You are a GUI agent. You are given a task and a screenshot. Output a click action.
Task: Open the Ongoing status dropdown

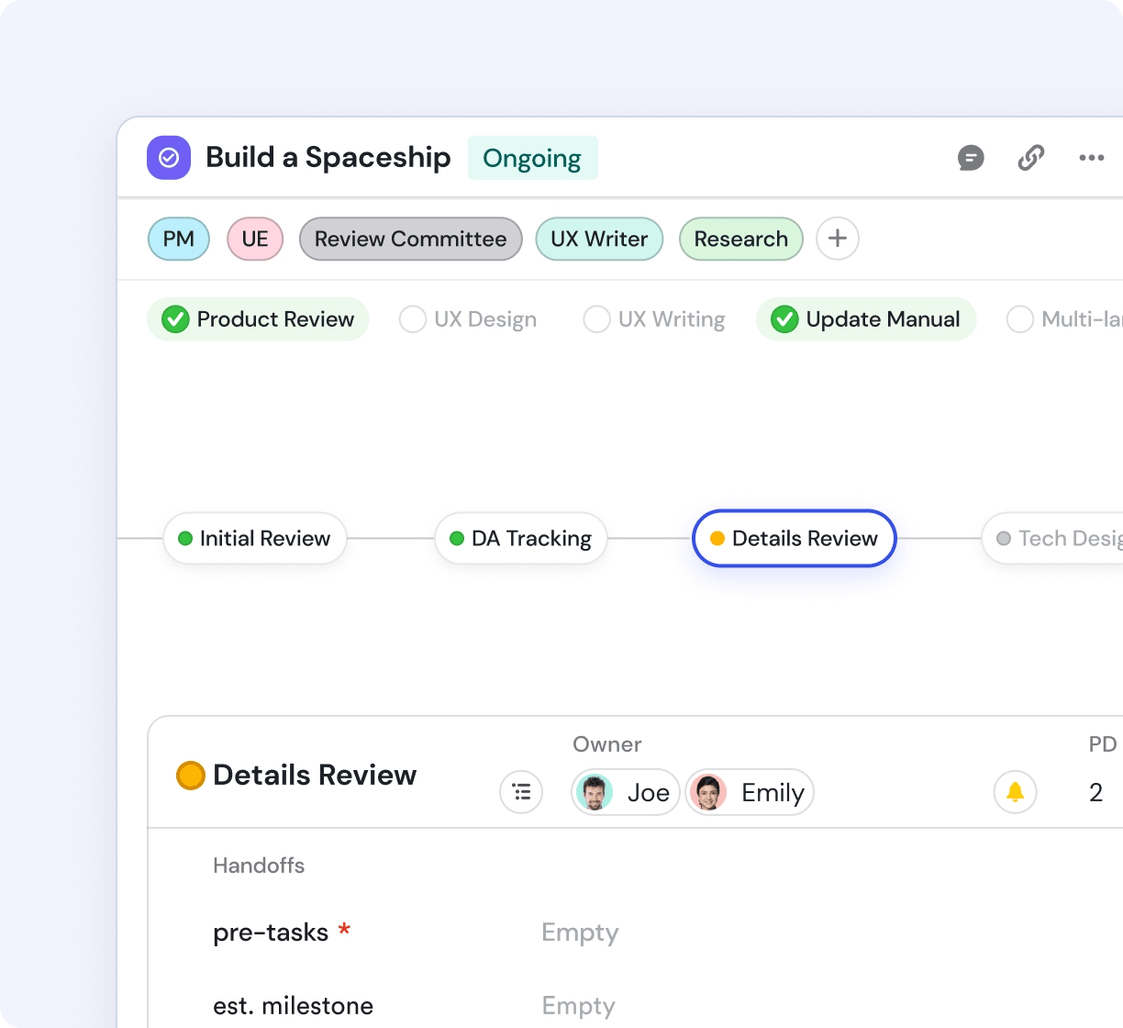(x=532, y=158)
